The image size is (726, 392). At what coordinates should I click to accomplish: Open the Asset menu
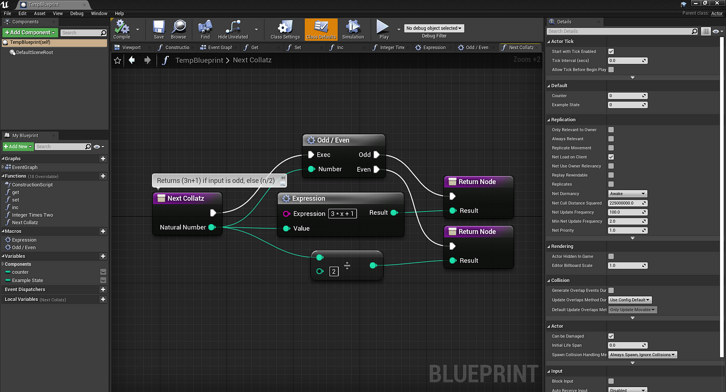point(39,13)
